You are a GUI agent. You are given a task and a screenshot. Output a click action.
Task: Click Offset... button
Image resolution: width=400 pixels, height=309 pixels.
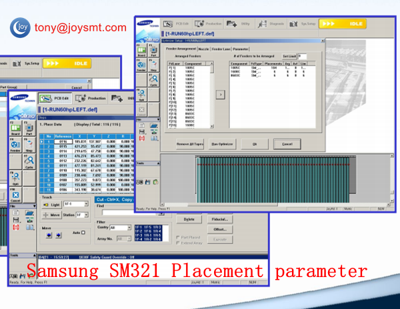220,229
